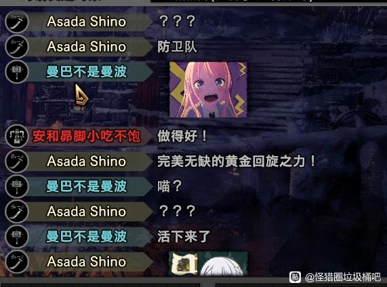Select 曼巴不是曼波 name beside 活下来了
387x287 pixels.
[86, 236]
